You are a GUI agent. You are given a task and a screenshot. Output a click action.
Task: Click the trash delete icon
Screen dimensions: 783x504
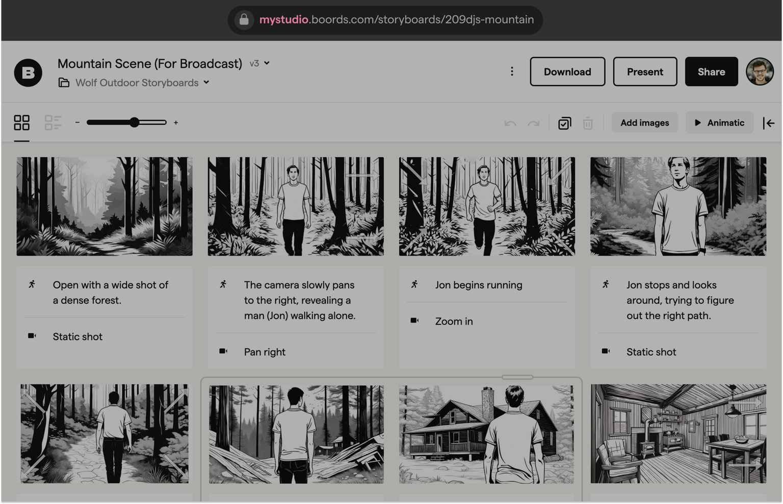[588, 123]
